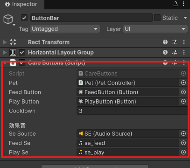
Task: Click the Cooldown property label
Action: click(x=22, y=111)
